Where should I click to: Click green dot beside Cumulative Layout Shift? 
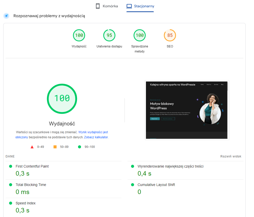(x=133, y=185)
